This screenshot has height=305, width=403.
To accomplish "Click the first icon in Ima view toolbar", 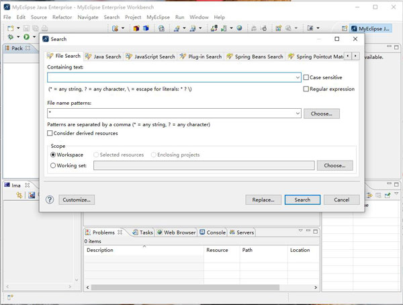I will (19, 195).
